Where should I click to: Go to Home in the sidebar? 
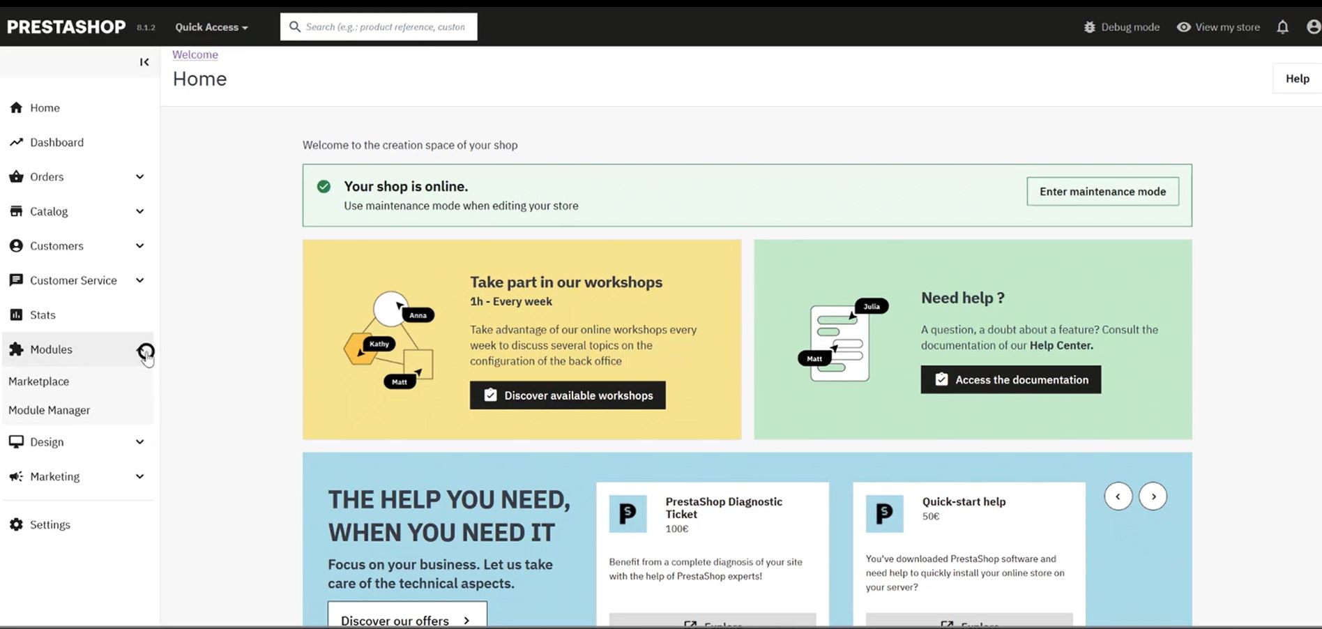pyautogui.click(x=45, y=108)
